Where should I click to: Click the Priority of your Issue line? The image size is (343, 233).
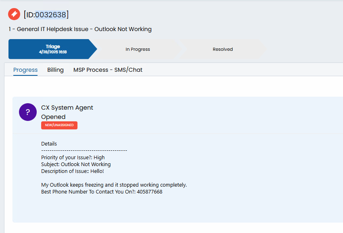point(73,157)
